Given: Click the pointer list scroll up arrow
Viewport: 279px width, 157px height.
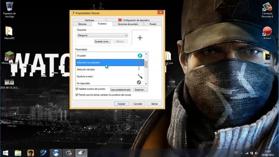Looking at the screenshot, I should click(146, 54).
